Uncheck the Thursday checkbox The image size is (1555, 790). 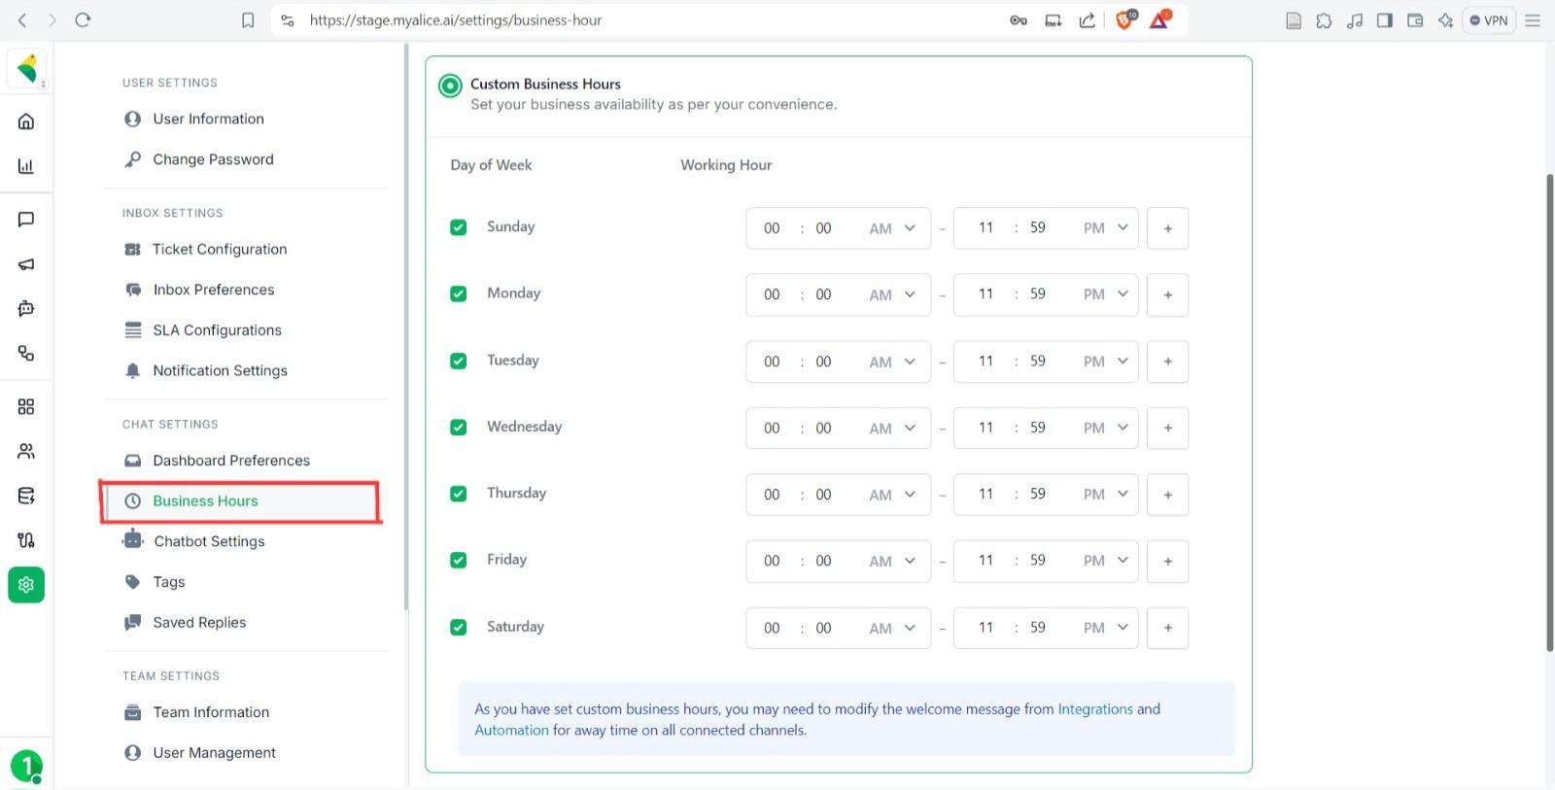tap(459, 494)
